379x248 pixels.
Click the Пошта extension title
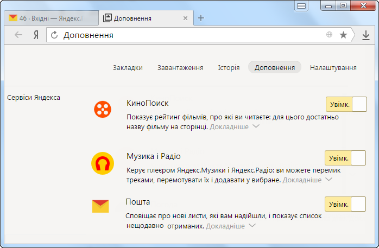tap(138, 202)
